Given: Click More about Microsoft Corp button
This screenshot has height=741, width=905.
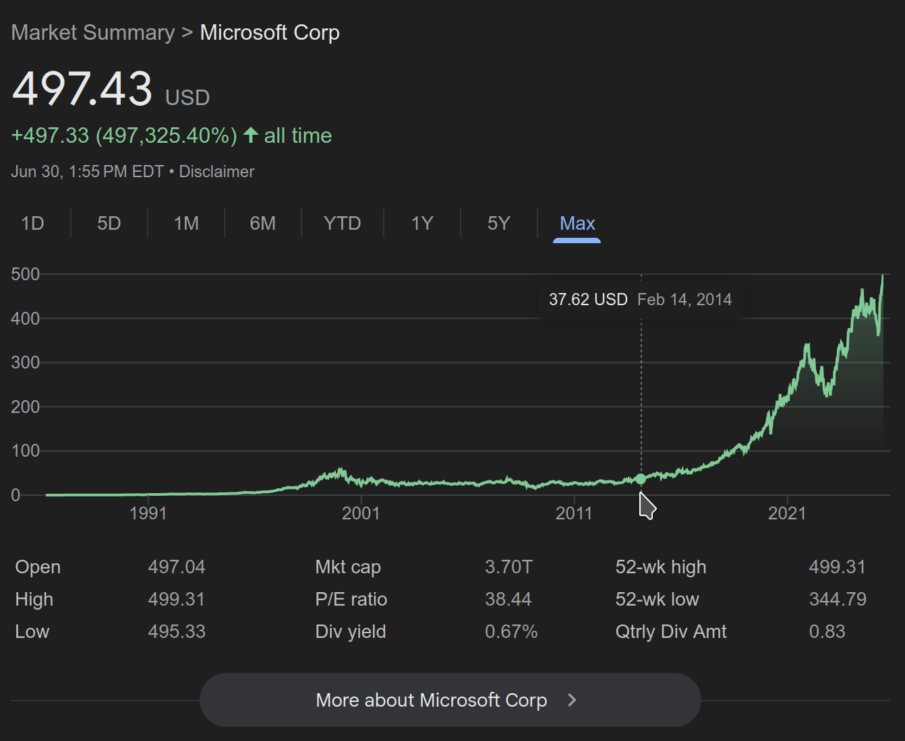Looking at the screenshot, I should pos(450,700).
